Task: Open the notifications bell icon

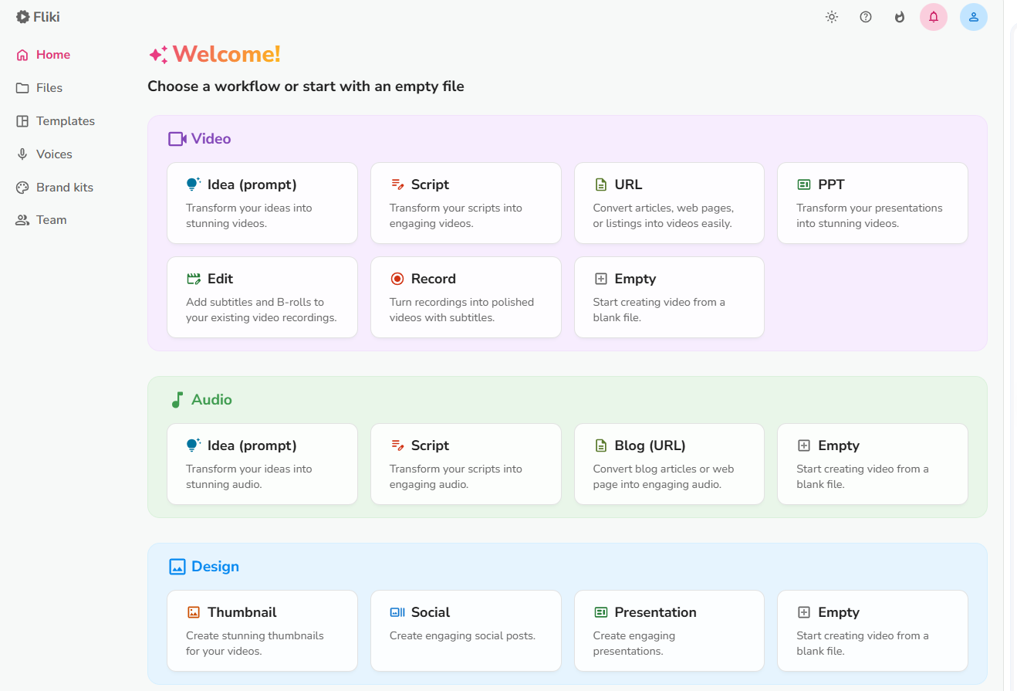Action: (933, 17)
